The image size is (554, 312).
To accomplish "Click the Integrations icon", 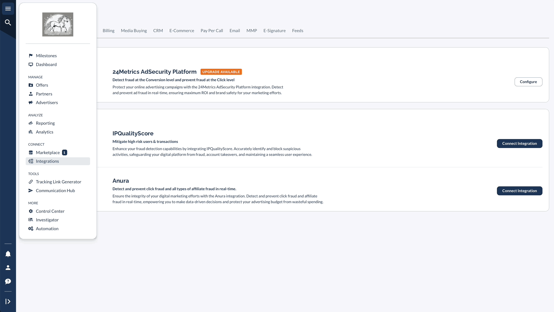I will point(31,161).
